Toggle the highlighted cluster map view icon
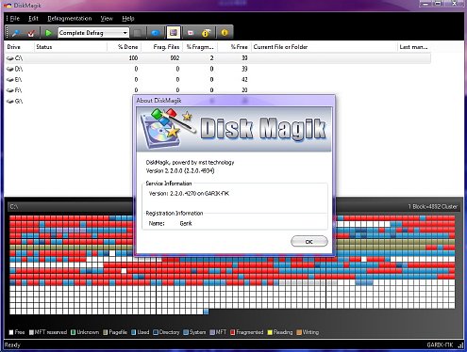This screenshot has height=352, width=467. pos(174,32)
